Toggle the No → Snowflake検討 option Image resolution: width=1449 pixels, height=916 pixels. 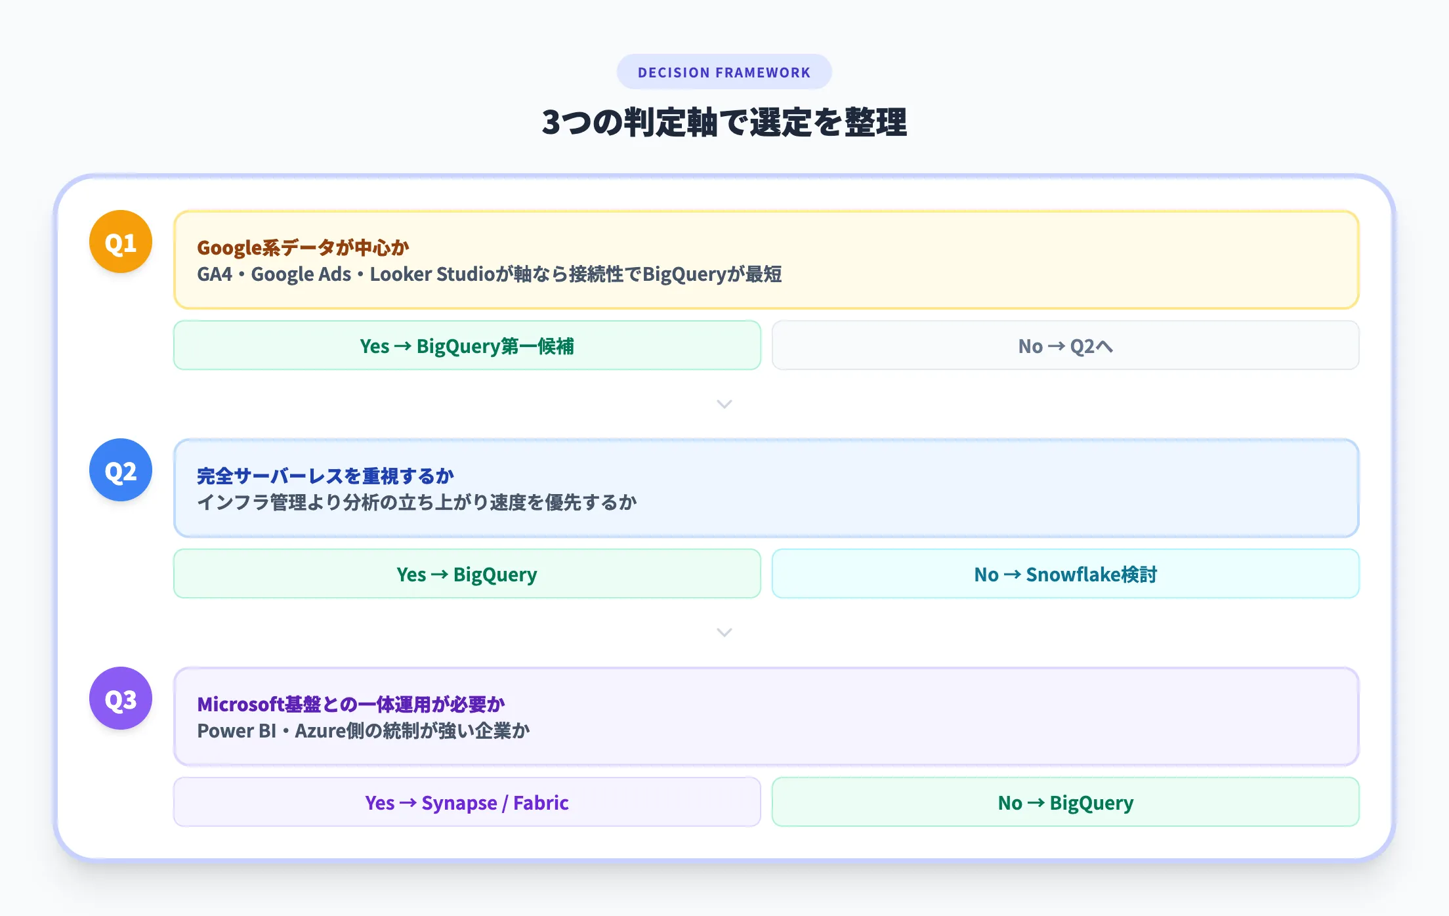pos(1066,573)
